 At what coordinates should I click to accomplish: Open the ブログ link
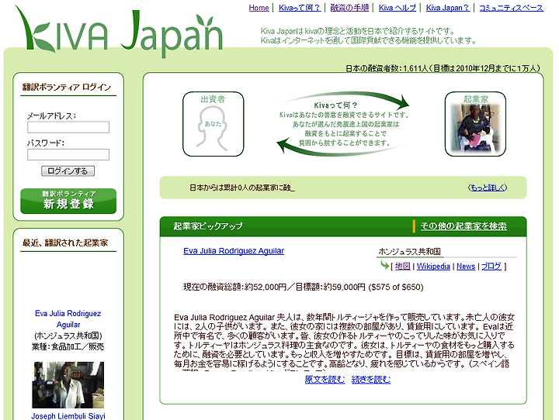pyautogui.click(x=491, y=267)
